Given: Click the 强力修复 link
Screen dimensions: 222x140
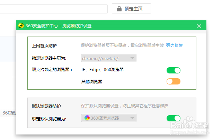Looking at the screenshot, I should point(175,46).
